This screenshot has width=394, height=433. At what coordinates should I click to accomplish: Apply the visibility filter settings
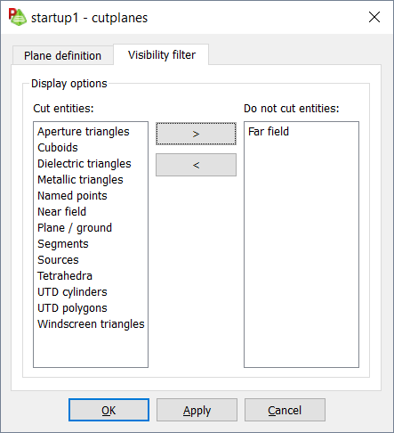click(197, 410)
